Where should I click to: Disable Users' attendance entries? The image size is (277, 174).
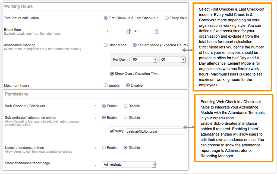click(x=125, y=148)
